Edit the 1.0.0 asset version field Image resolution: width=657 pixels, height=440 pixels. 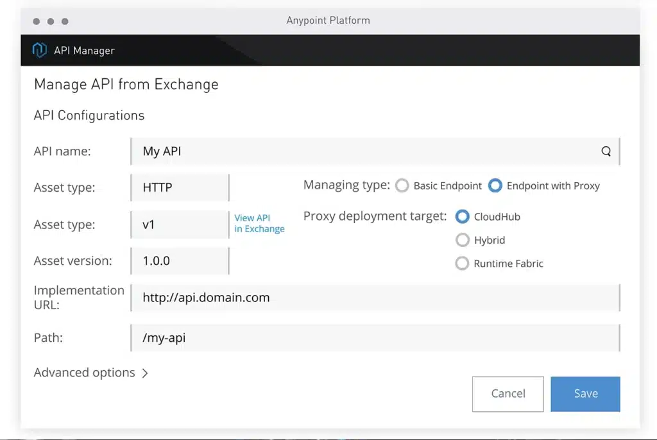(x=179, y=261)
